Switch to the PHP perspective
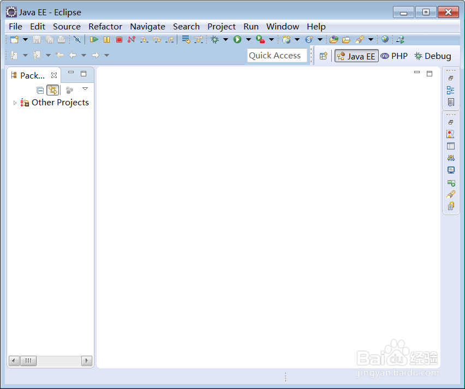 pos(394,56)
